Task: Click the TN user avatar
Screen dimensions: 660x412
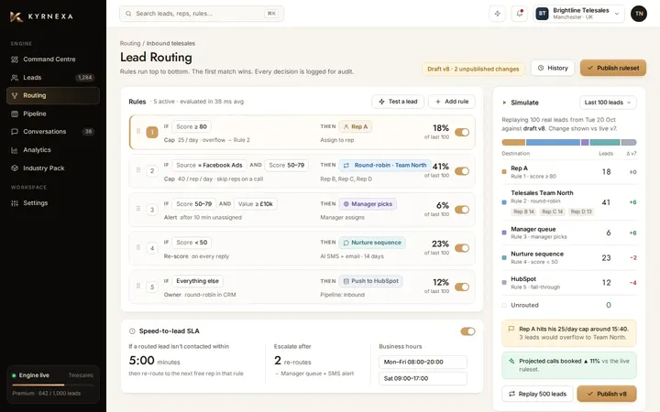Action: click(639, 14)
